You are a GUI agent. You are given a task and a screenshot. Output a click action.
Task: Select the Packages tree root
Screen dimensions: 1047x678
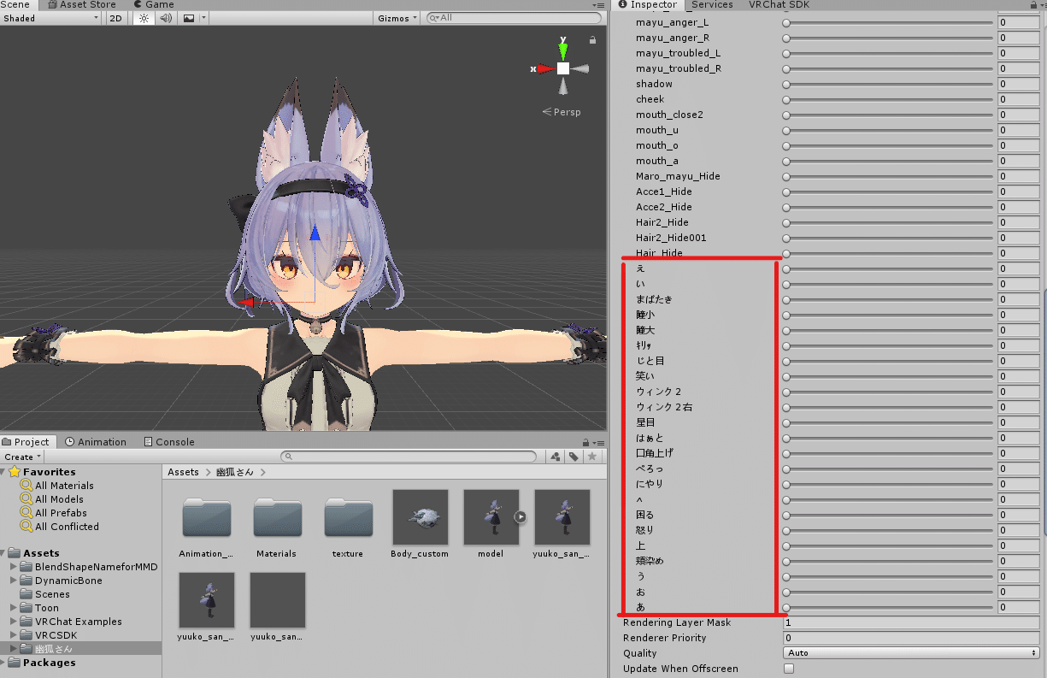[49, 663]
